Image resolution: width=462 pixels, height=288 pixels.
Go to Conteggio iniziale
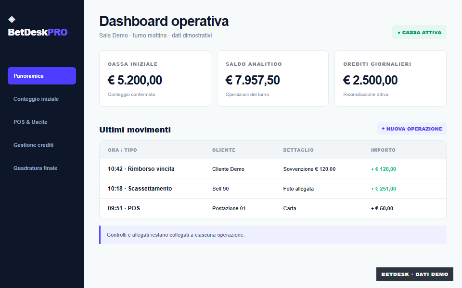pos(42,99)
